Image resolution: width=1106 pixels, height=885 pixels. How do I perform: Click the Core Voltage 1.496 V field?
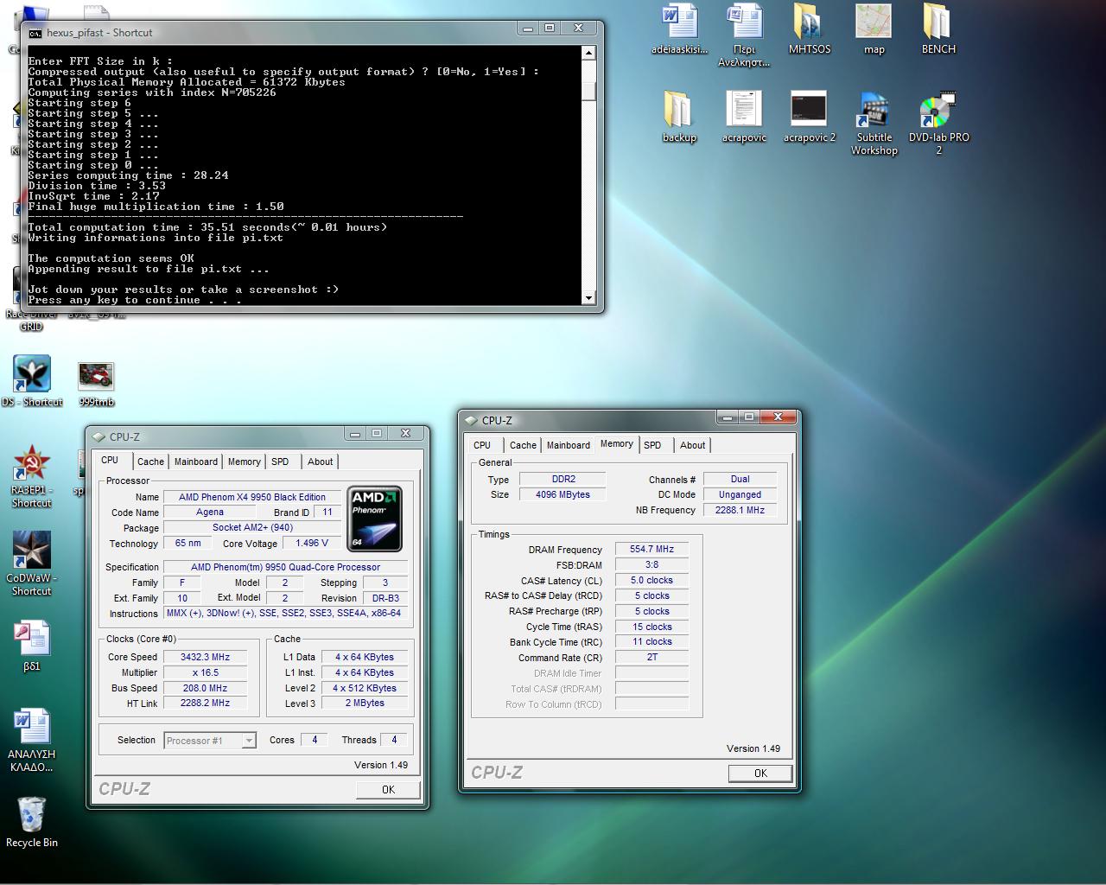point(312,544)
